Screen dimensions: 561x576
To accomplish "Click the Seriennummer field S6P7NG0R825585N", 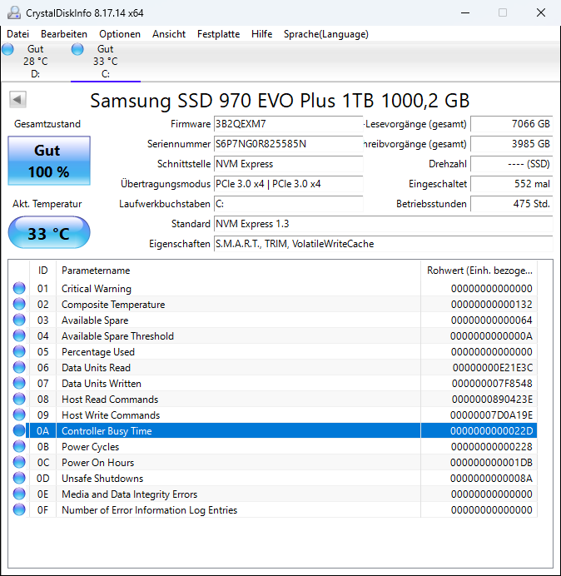I will (x=288, y=144).
